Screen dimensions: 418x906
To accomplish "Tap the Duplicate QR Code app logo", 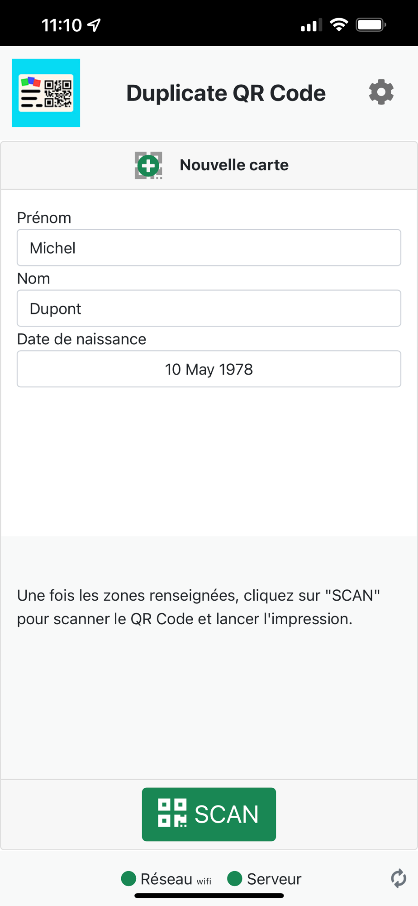I will coord(46,93).
